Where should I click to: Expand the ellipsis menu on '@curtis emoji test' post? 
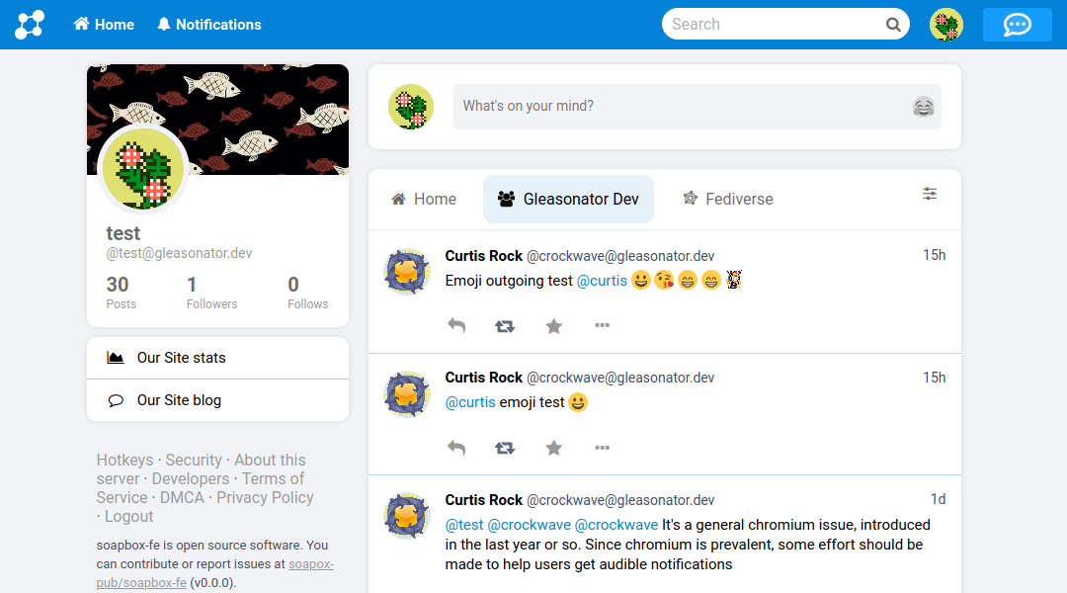602,448
